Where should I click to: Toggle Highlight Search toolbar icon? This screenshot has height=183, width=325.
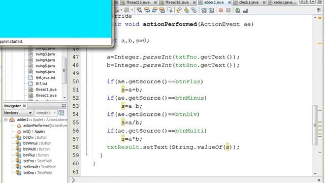162,10
